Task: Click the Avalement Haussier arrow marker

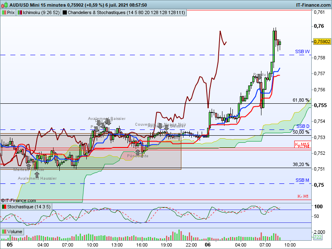Action: coord(37,175)
